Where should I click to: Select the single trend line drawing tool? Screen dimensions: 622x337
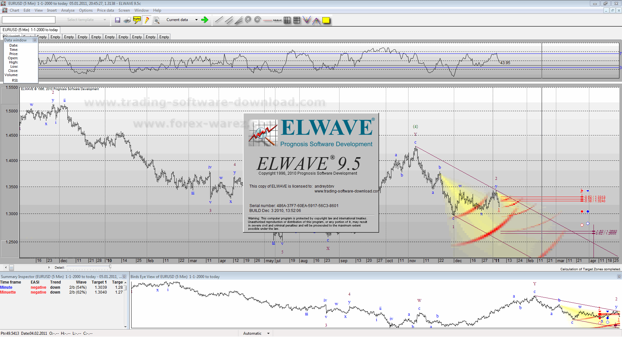point(219,20)
